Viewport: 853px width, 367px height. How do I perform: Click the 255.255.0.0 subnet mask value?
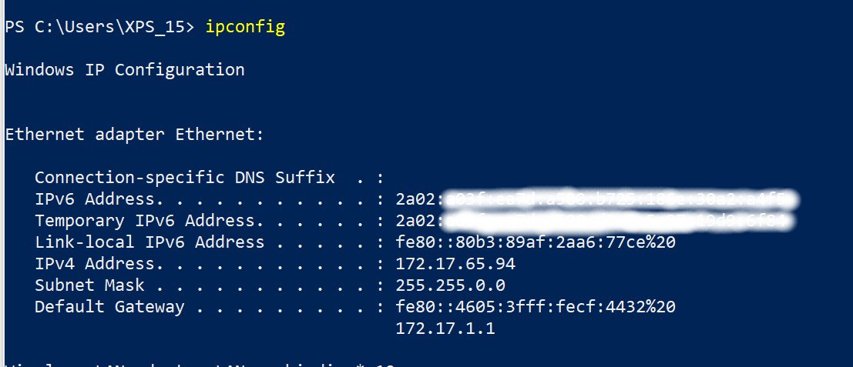point(451,285)
